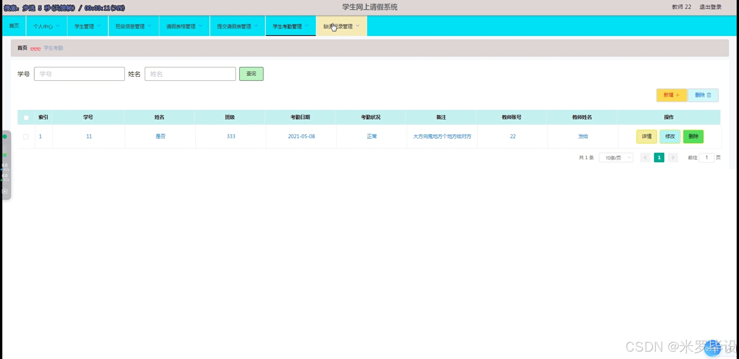This screenshot has height=359, width=739.
Task: Click the camera icon on left floating widget
Action: pyautogui.click(x=5, y=191)
